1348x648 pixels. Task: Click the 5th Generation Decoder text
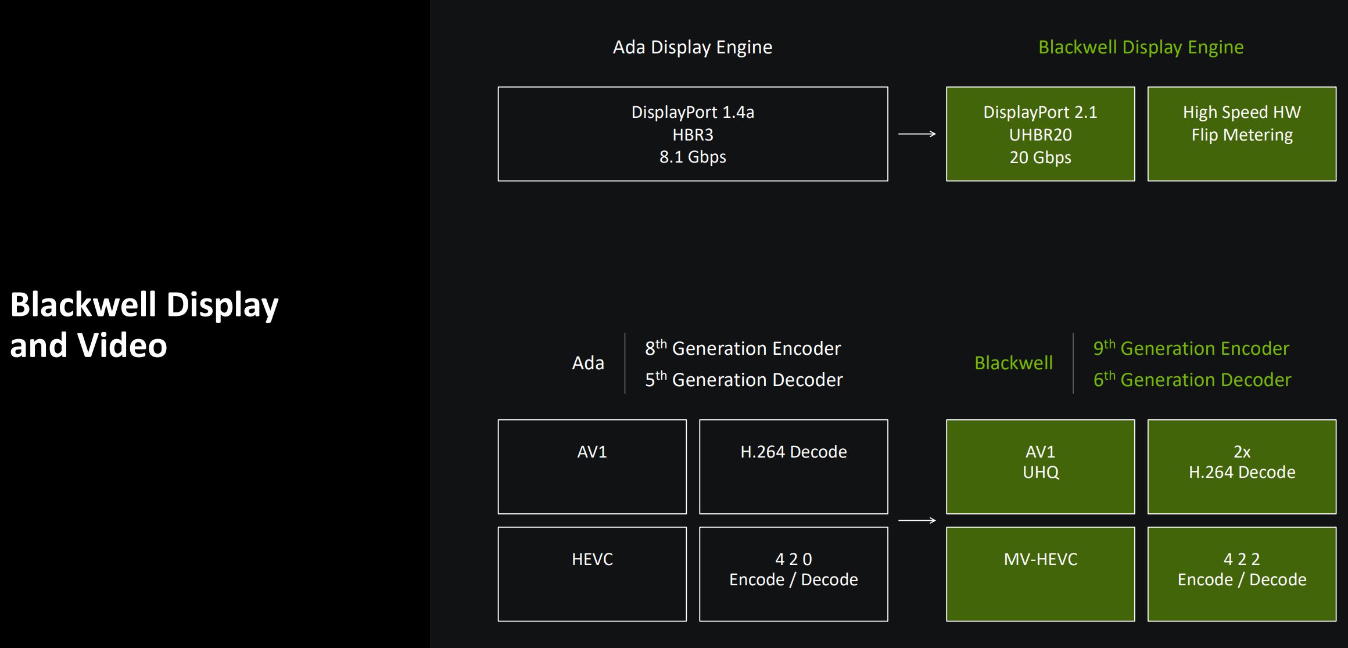point(744,380)
